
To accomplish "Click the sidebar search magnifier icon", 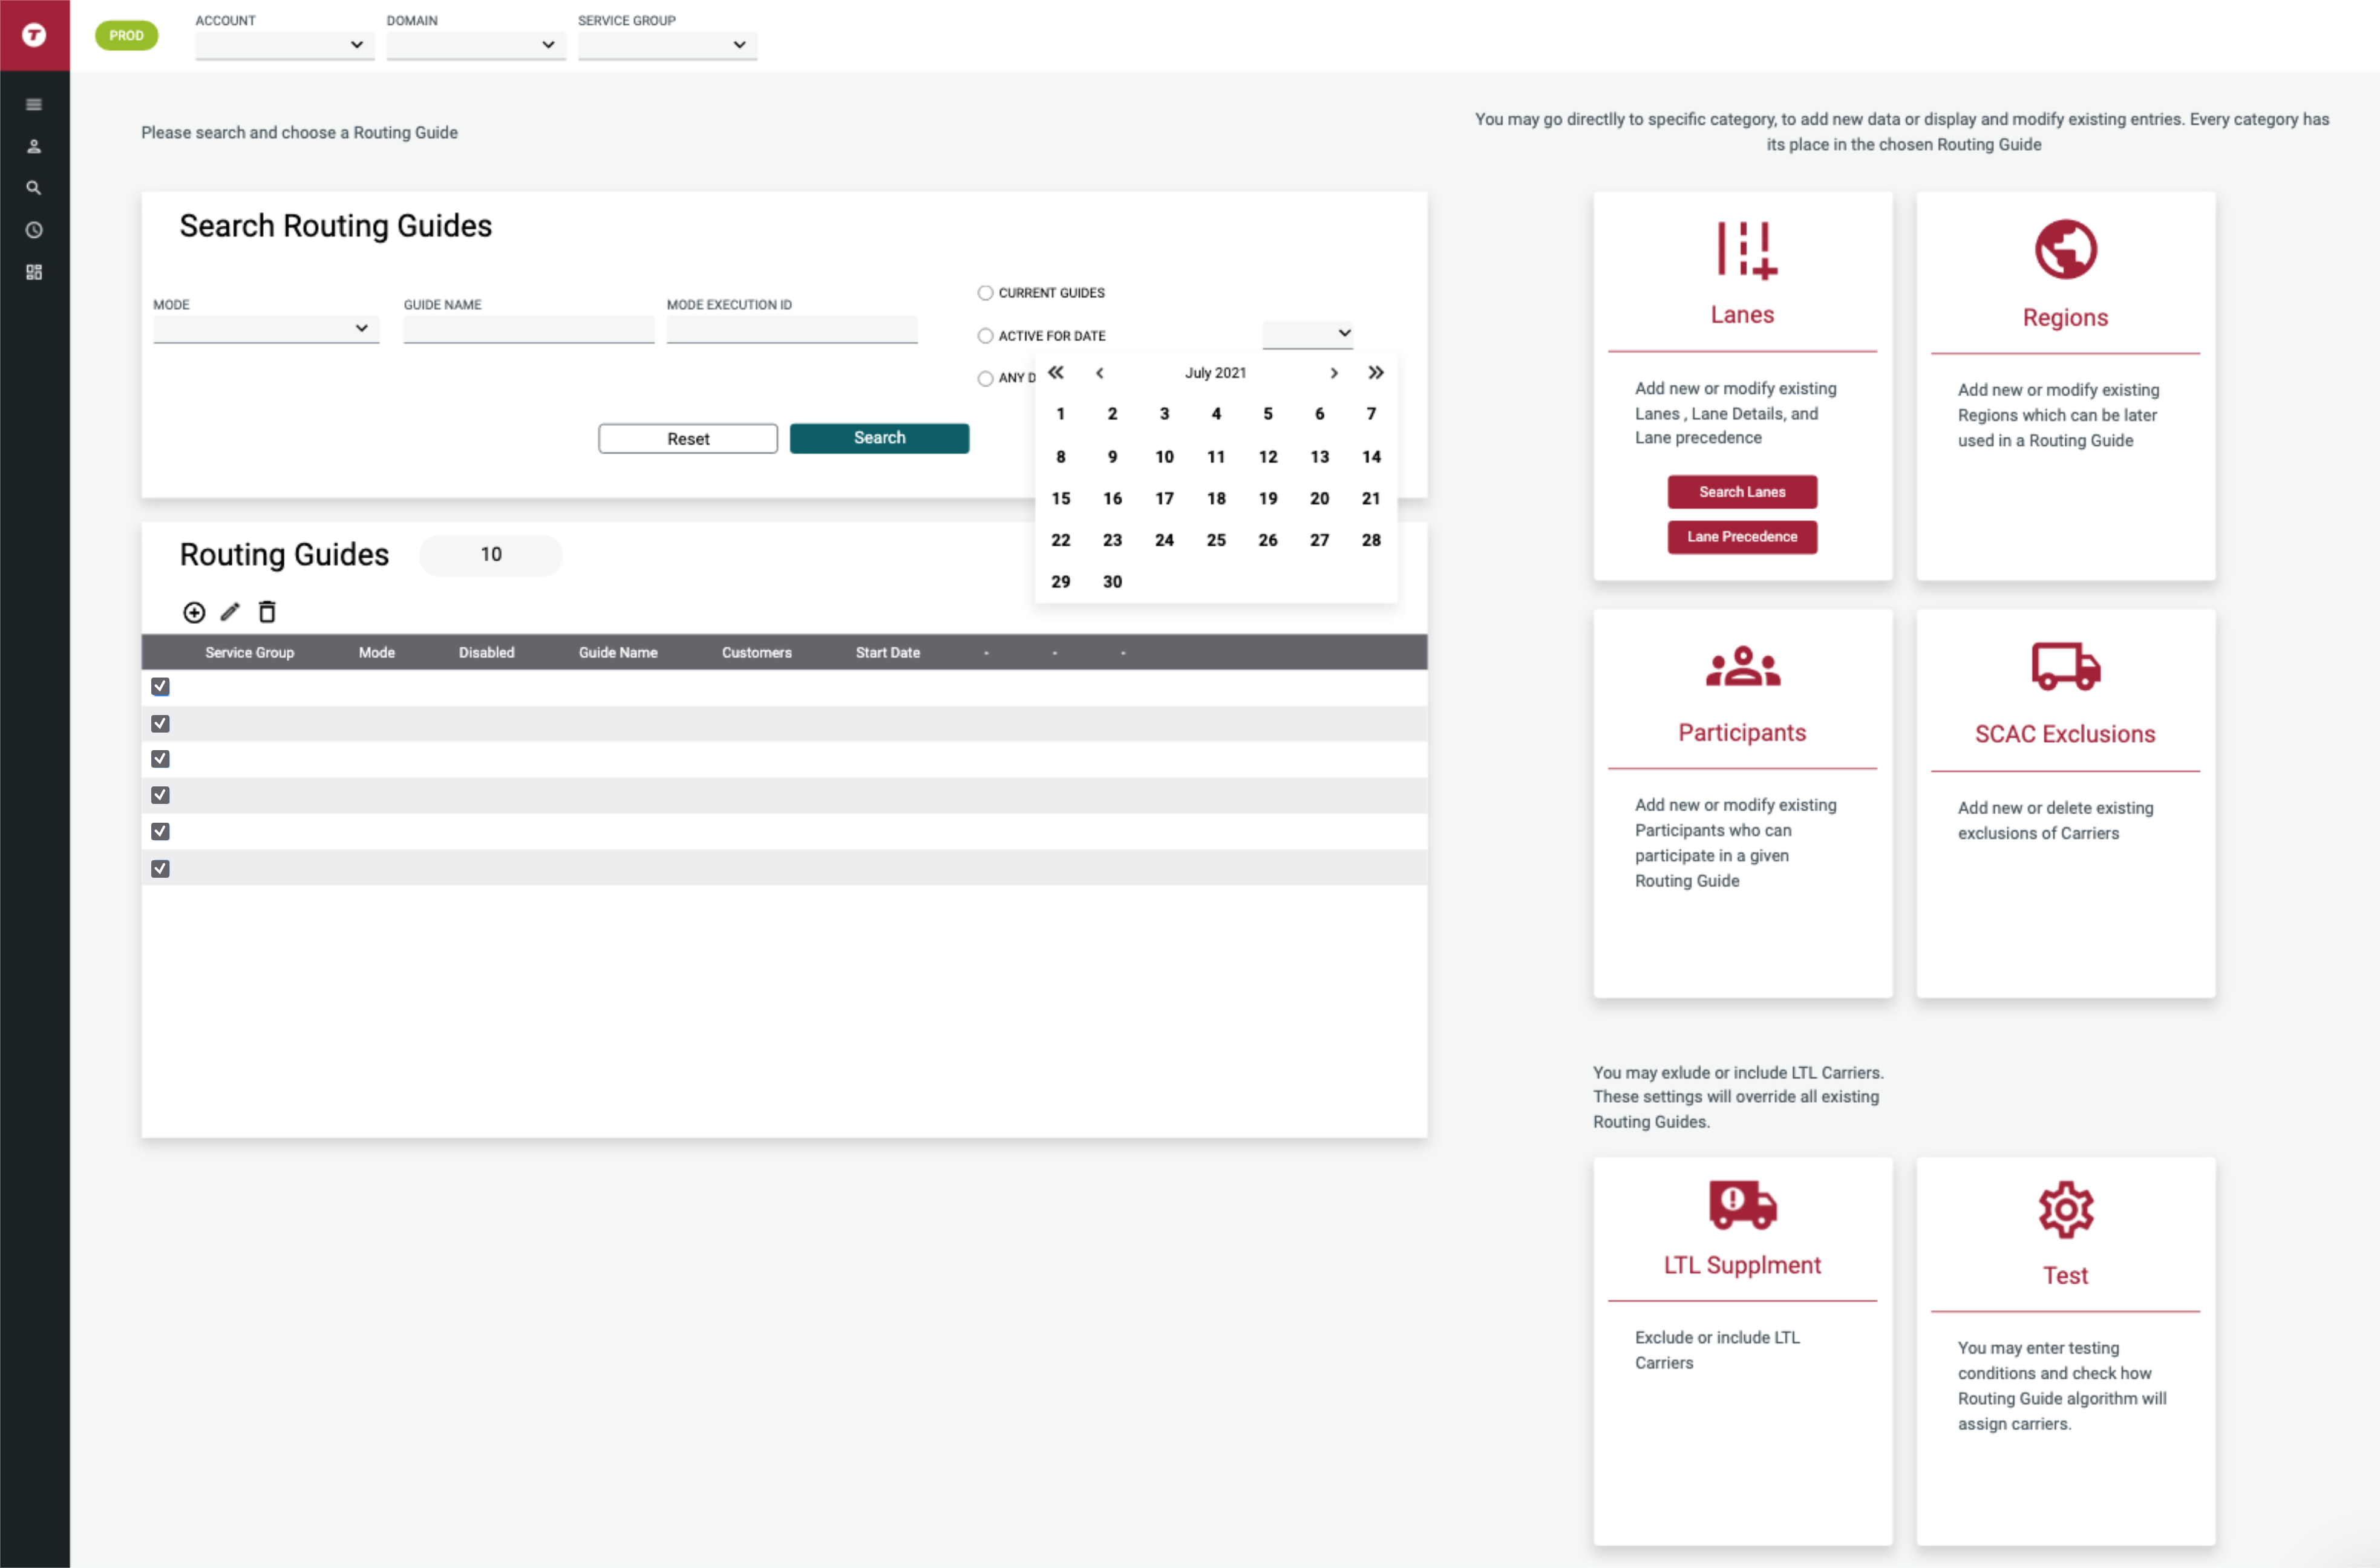I will click(x=34, y=188).
